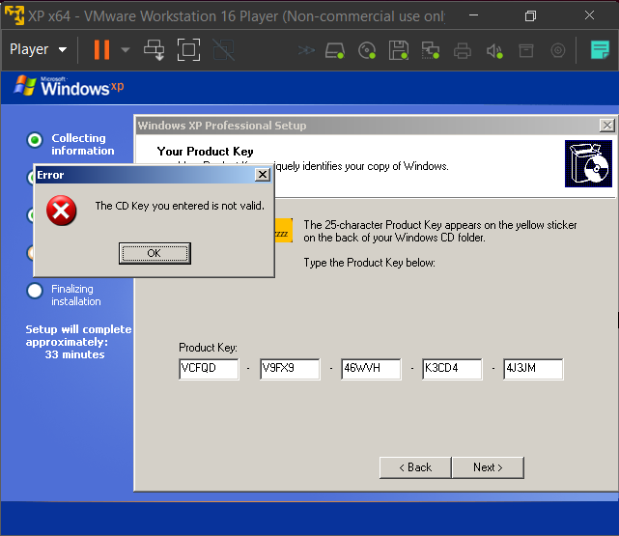Click the Back button in Setup

[x=415, y=467]
